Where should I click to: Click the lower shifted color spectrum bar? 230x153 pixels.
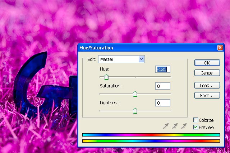[151, 141]
